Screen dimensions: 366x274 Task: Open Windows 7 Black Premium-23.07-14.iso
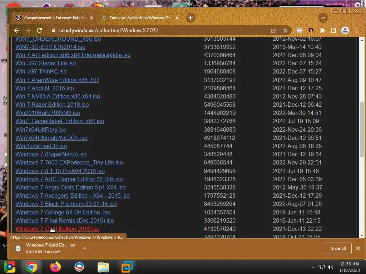(x=66, y=204)
